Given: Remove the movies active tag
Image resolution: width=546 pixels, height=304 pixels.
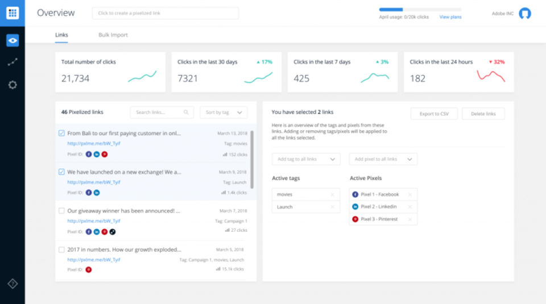Looking at the screenshot, I should (x=332, y=195).
